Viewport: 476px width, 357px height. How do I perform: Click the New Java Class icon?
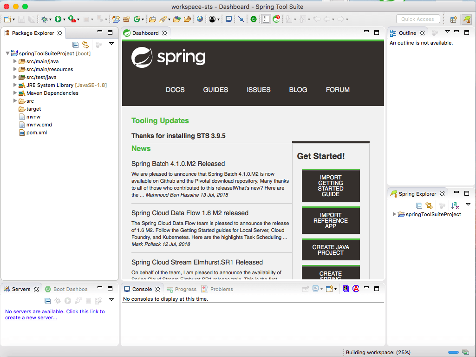[137, 19]
